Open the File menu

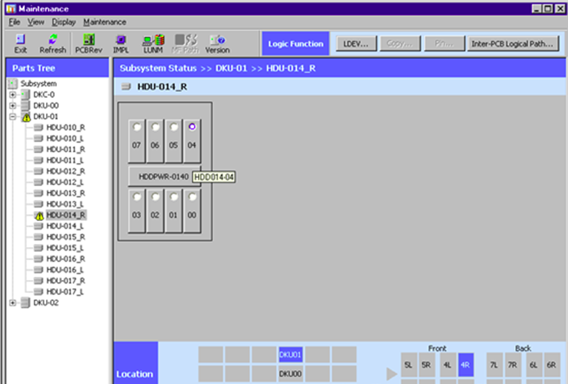tap(14, 22)
